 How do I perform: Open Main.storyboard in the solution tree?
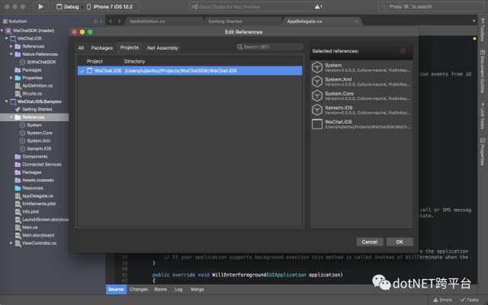(38, 235)
